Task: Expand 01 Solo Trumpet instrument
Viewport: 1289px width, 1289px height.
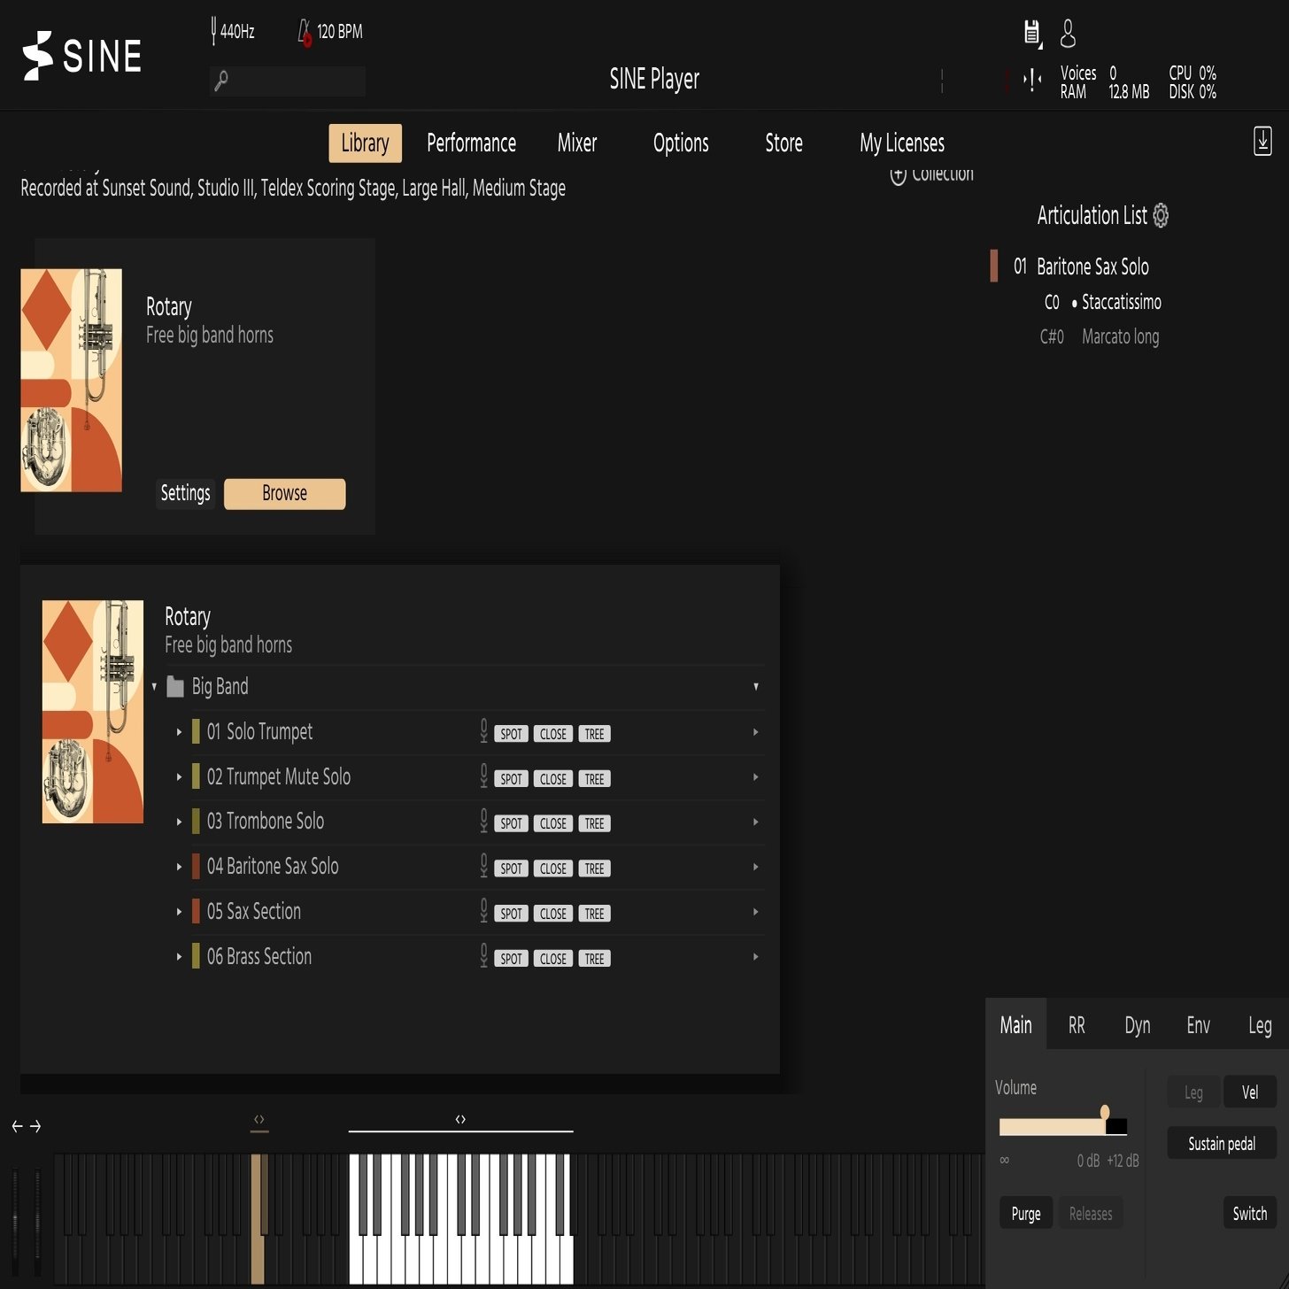Action: point(179,732)
